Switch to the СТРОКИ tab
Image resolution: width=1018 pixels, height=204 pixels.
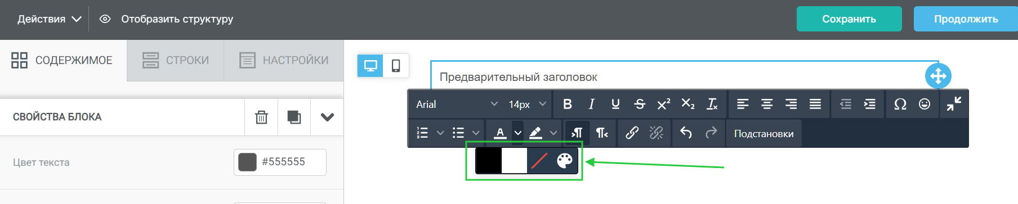click(x=176, y=60)
